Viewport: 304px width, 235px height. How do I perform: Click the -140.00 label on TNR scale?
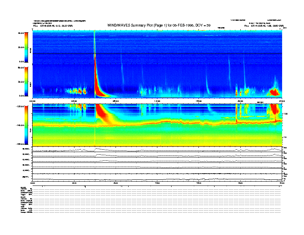pyautogui.click(x=20, y=125)
